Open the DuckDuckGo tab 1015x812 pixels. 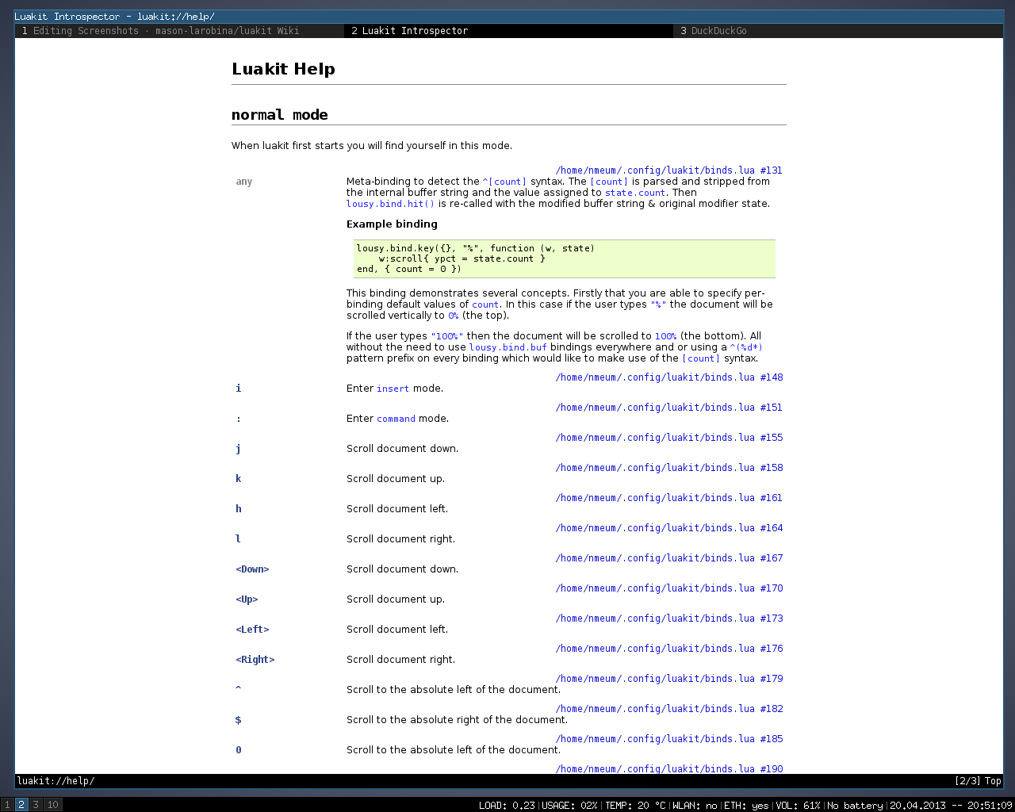tap(838, 31)
